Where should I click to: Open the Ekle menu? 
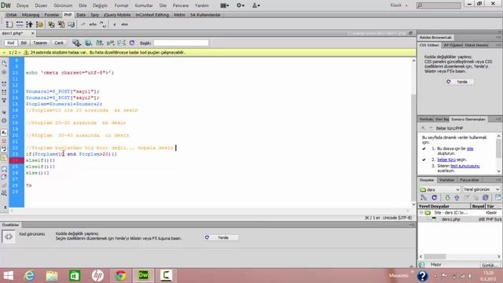click(x=83, y=6)
